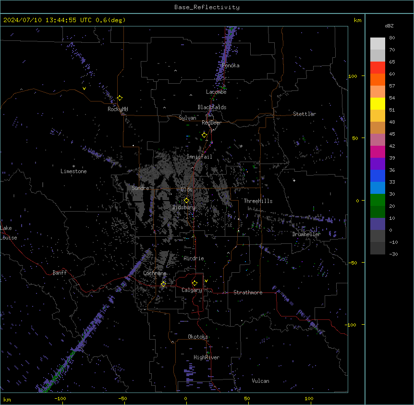Click the yellow v marker east of Calgary

click(206, 281)
